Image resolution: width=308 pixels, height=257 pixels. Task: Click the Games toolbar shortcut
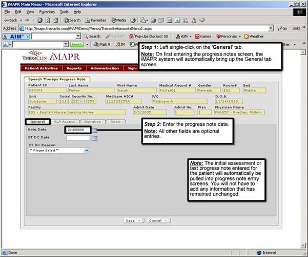203,36
